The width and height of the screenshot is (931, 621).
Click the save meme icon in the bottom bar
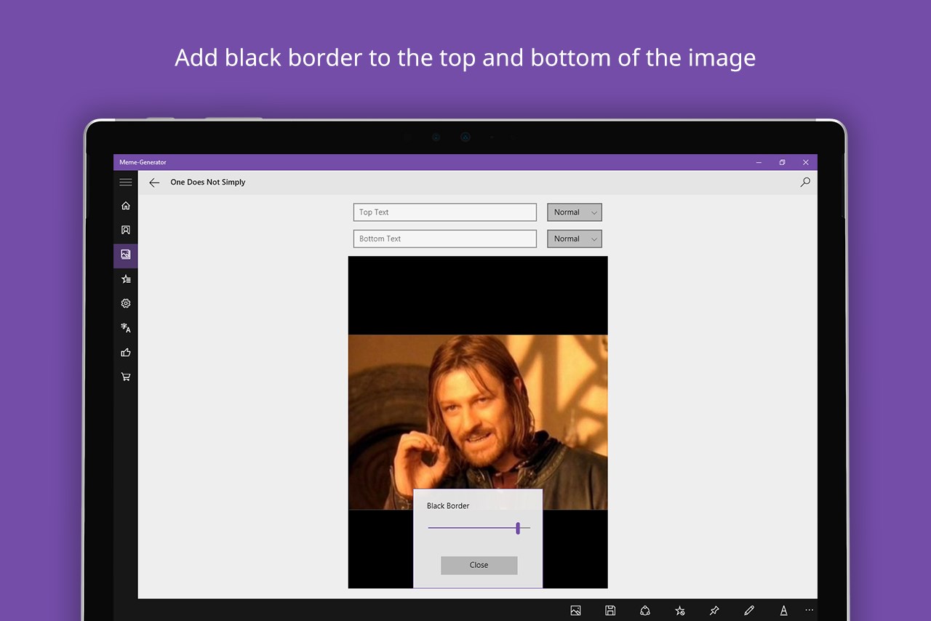tap(610, 610)
